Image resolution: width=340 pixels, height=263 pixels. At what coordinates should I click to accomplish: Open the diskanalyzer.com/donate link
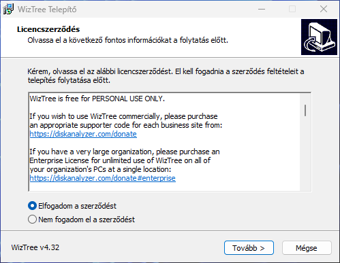click(83, 134)
